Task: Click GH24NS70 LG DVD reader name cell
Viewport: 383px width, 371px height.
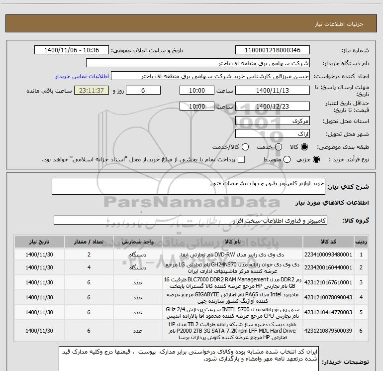Action: pyautogui.click(x=233, y=267)
